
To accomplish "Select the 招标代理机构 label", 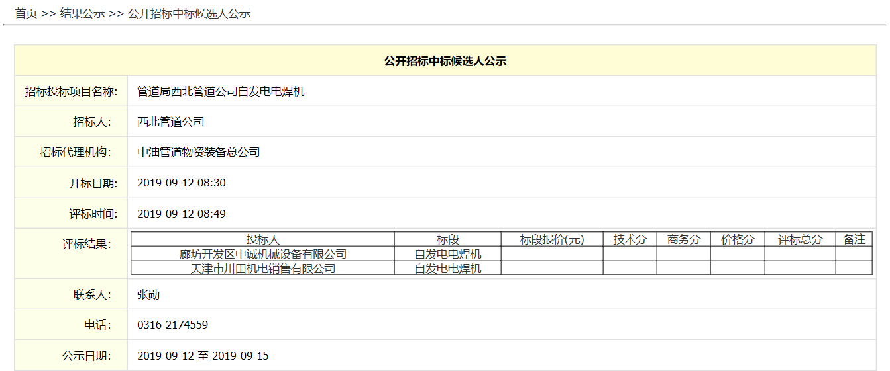I will coord(76,152).
